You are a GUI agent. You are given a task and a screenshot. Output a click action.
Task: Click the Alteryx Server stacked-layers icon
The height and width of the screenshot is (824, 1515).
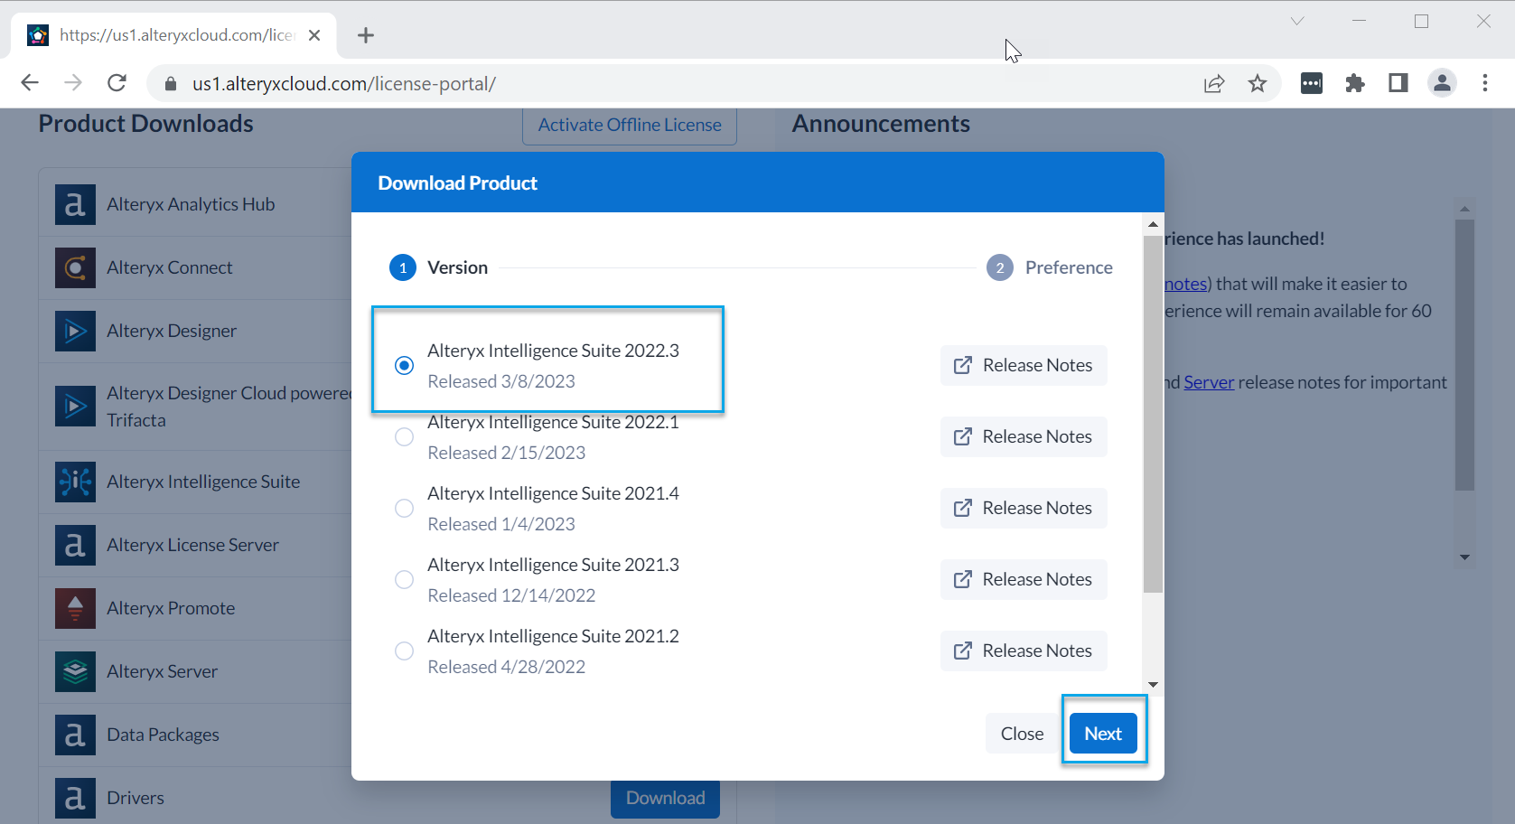coord(75,671)
